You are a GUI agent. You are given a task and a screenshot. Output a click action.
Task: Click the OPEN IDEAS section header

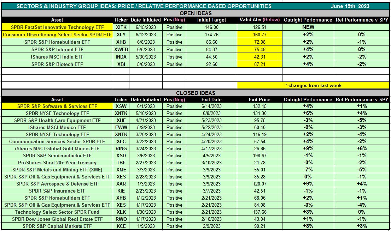click(195, 13)
